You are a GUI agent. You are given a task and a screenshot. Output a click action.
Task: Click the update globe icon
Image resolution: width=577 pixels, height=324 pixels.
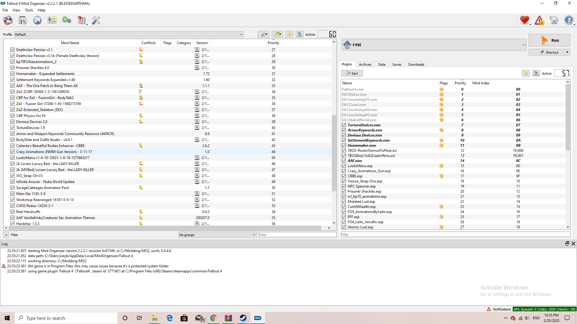[x=554, y=20]
